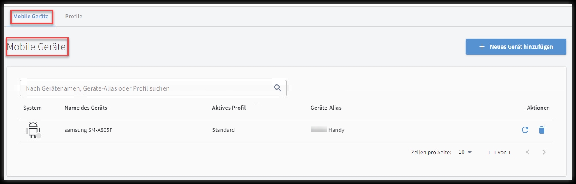
Task: Select the Mobile Geräte tab
Action: [31, 17]
